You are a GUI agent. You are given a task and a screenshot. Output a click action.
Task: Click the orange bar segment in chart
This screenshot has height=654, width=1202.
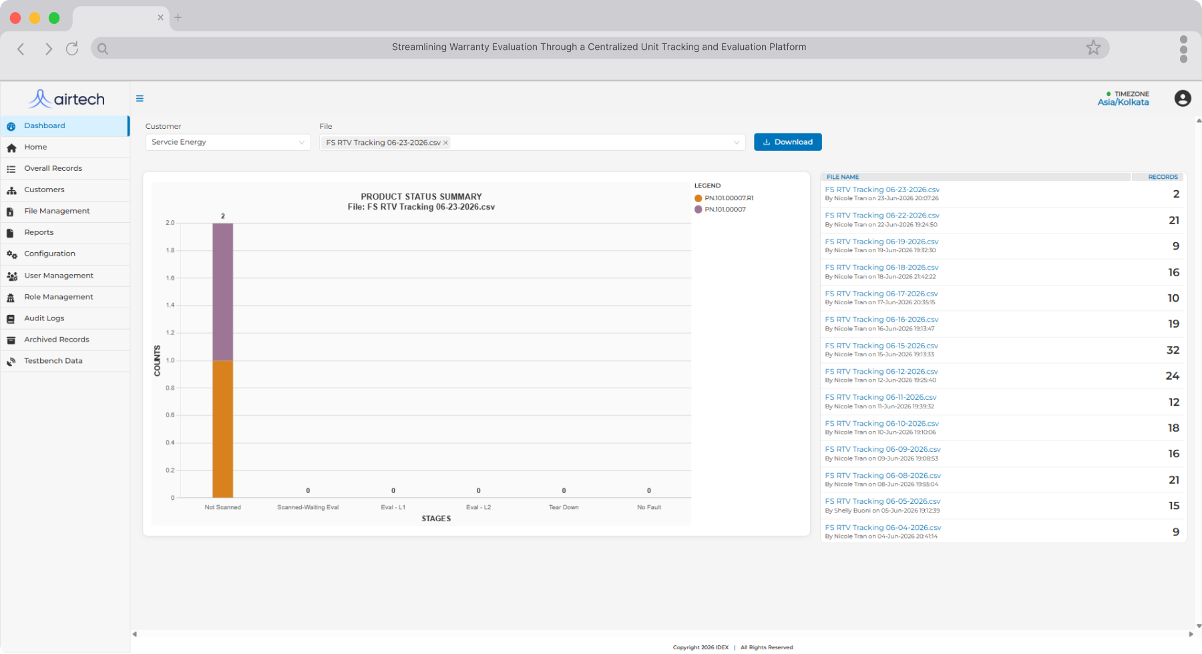(223, 429)
